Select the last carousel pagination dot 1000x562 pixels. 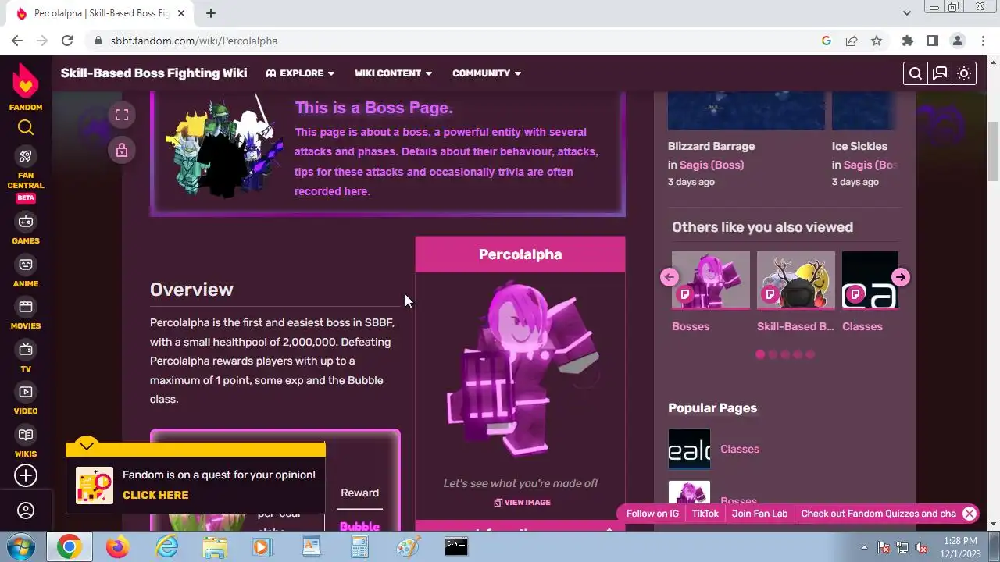810,354
